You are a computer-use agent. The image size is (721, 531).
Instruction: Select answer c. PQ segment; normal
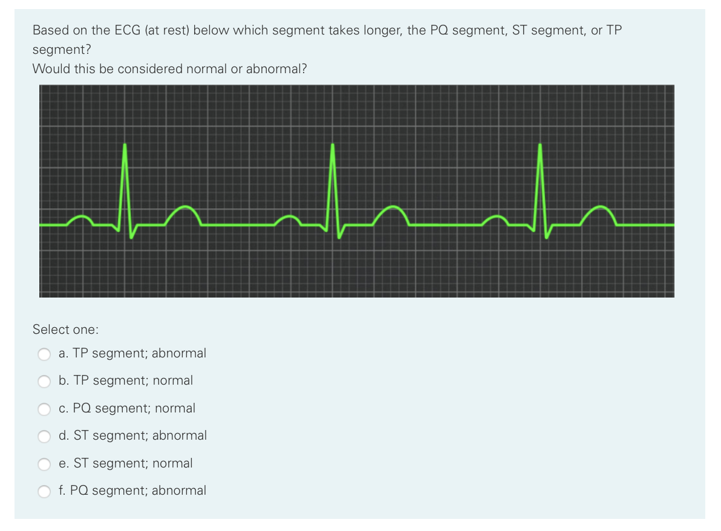[44, 409]
